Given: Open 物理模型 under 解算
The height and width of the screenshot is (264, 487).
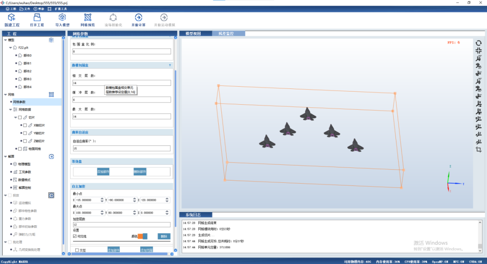Looking at the screenshot, I should (24, 164).
